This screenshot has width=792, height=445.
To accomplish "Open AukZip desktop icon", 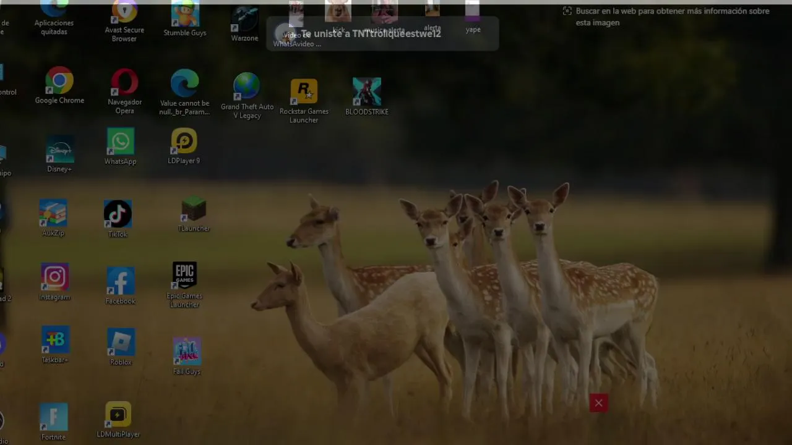I will click(x=53, y=218).
